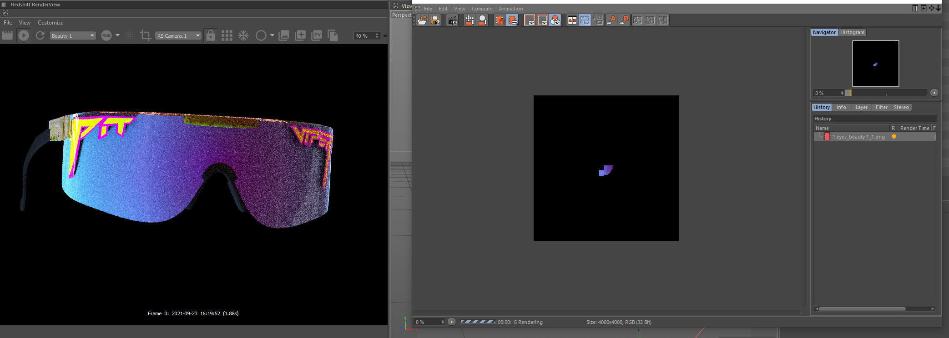This screenshot has height=338, width=949.
Task: Click the 8 % zoom field in status bar
Action: 429,322
